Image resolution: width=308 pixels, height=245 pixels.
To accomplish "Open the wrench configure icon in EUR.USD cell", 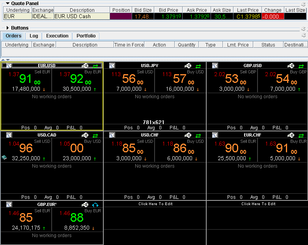I will 85,65.
